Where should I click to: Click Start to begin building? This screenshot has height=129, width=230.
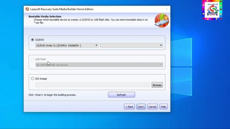[x=141, y=107]
